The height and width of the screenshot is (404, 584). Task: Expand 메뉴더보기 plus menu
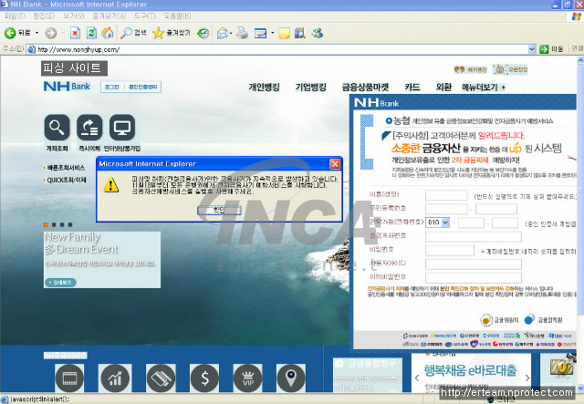click(504, 88)
